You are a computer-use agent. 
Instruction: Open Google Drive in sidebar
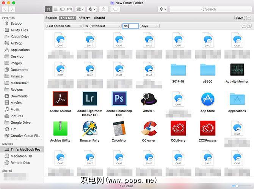[x=17, y=123]
